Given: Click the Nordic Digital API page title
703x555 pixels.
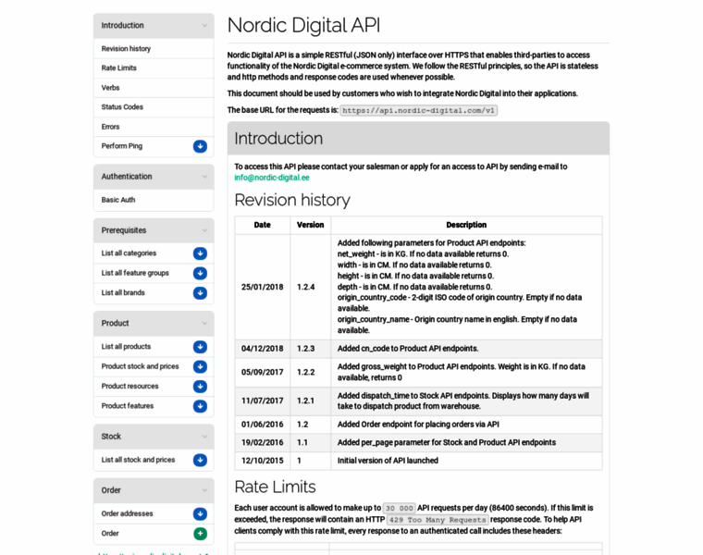Looking at the screenshot, I should tap(303, 25).
